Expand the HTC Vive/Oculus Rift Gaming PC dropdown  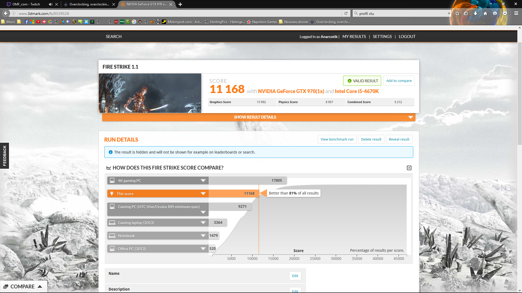[203, 212]
